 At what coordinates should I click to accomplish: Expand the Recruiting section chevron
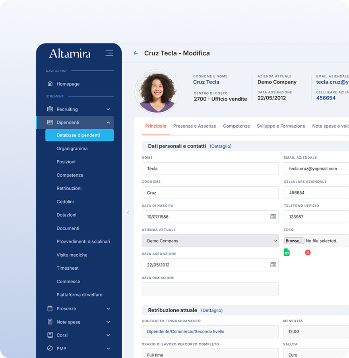click(x=108, y=109)
